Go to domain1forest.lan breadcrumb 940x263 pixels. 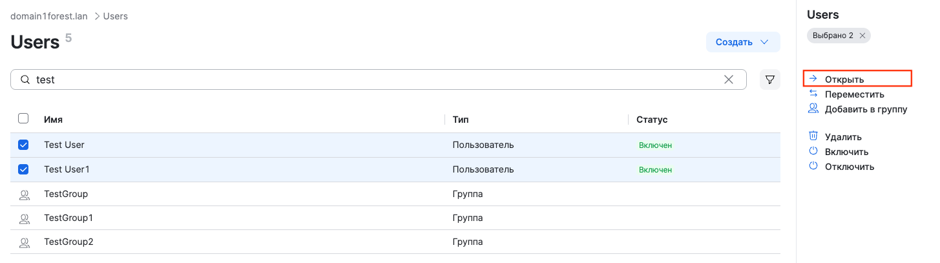pos(49,16)
